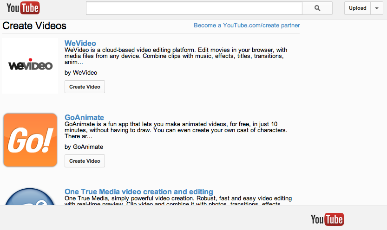Click the YouTube logo in the header
This screenshot has height=230, width=387.
pyautogui.click(x=23, y=8)
